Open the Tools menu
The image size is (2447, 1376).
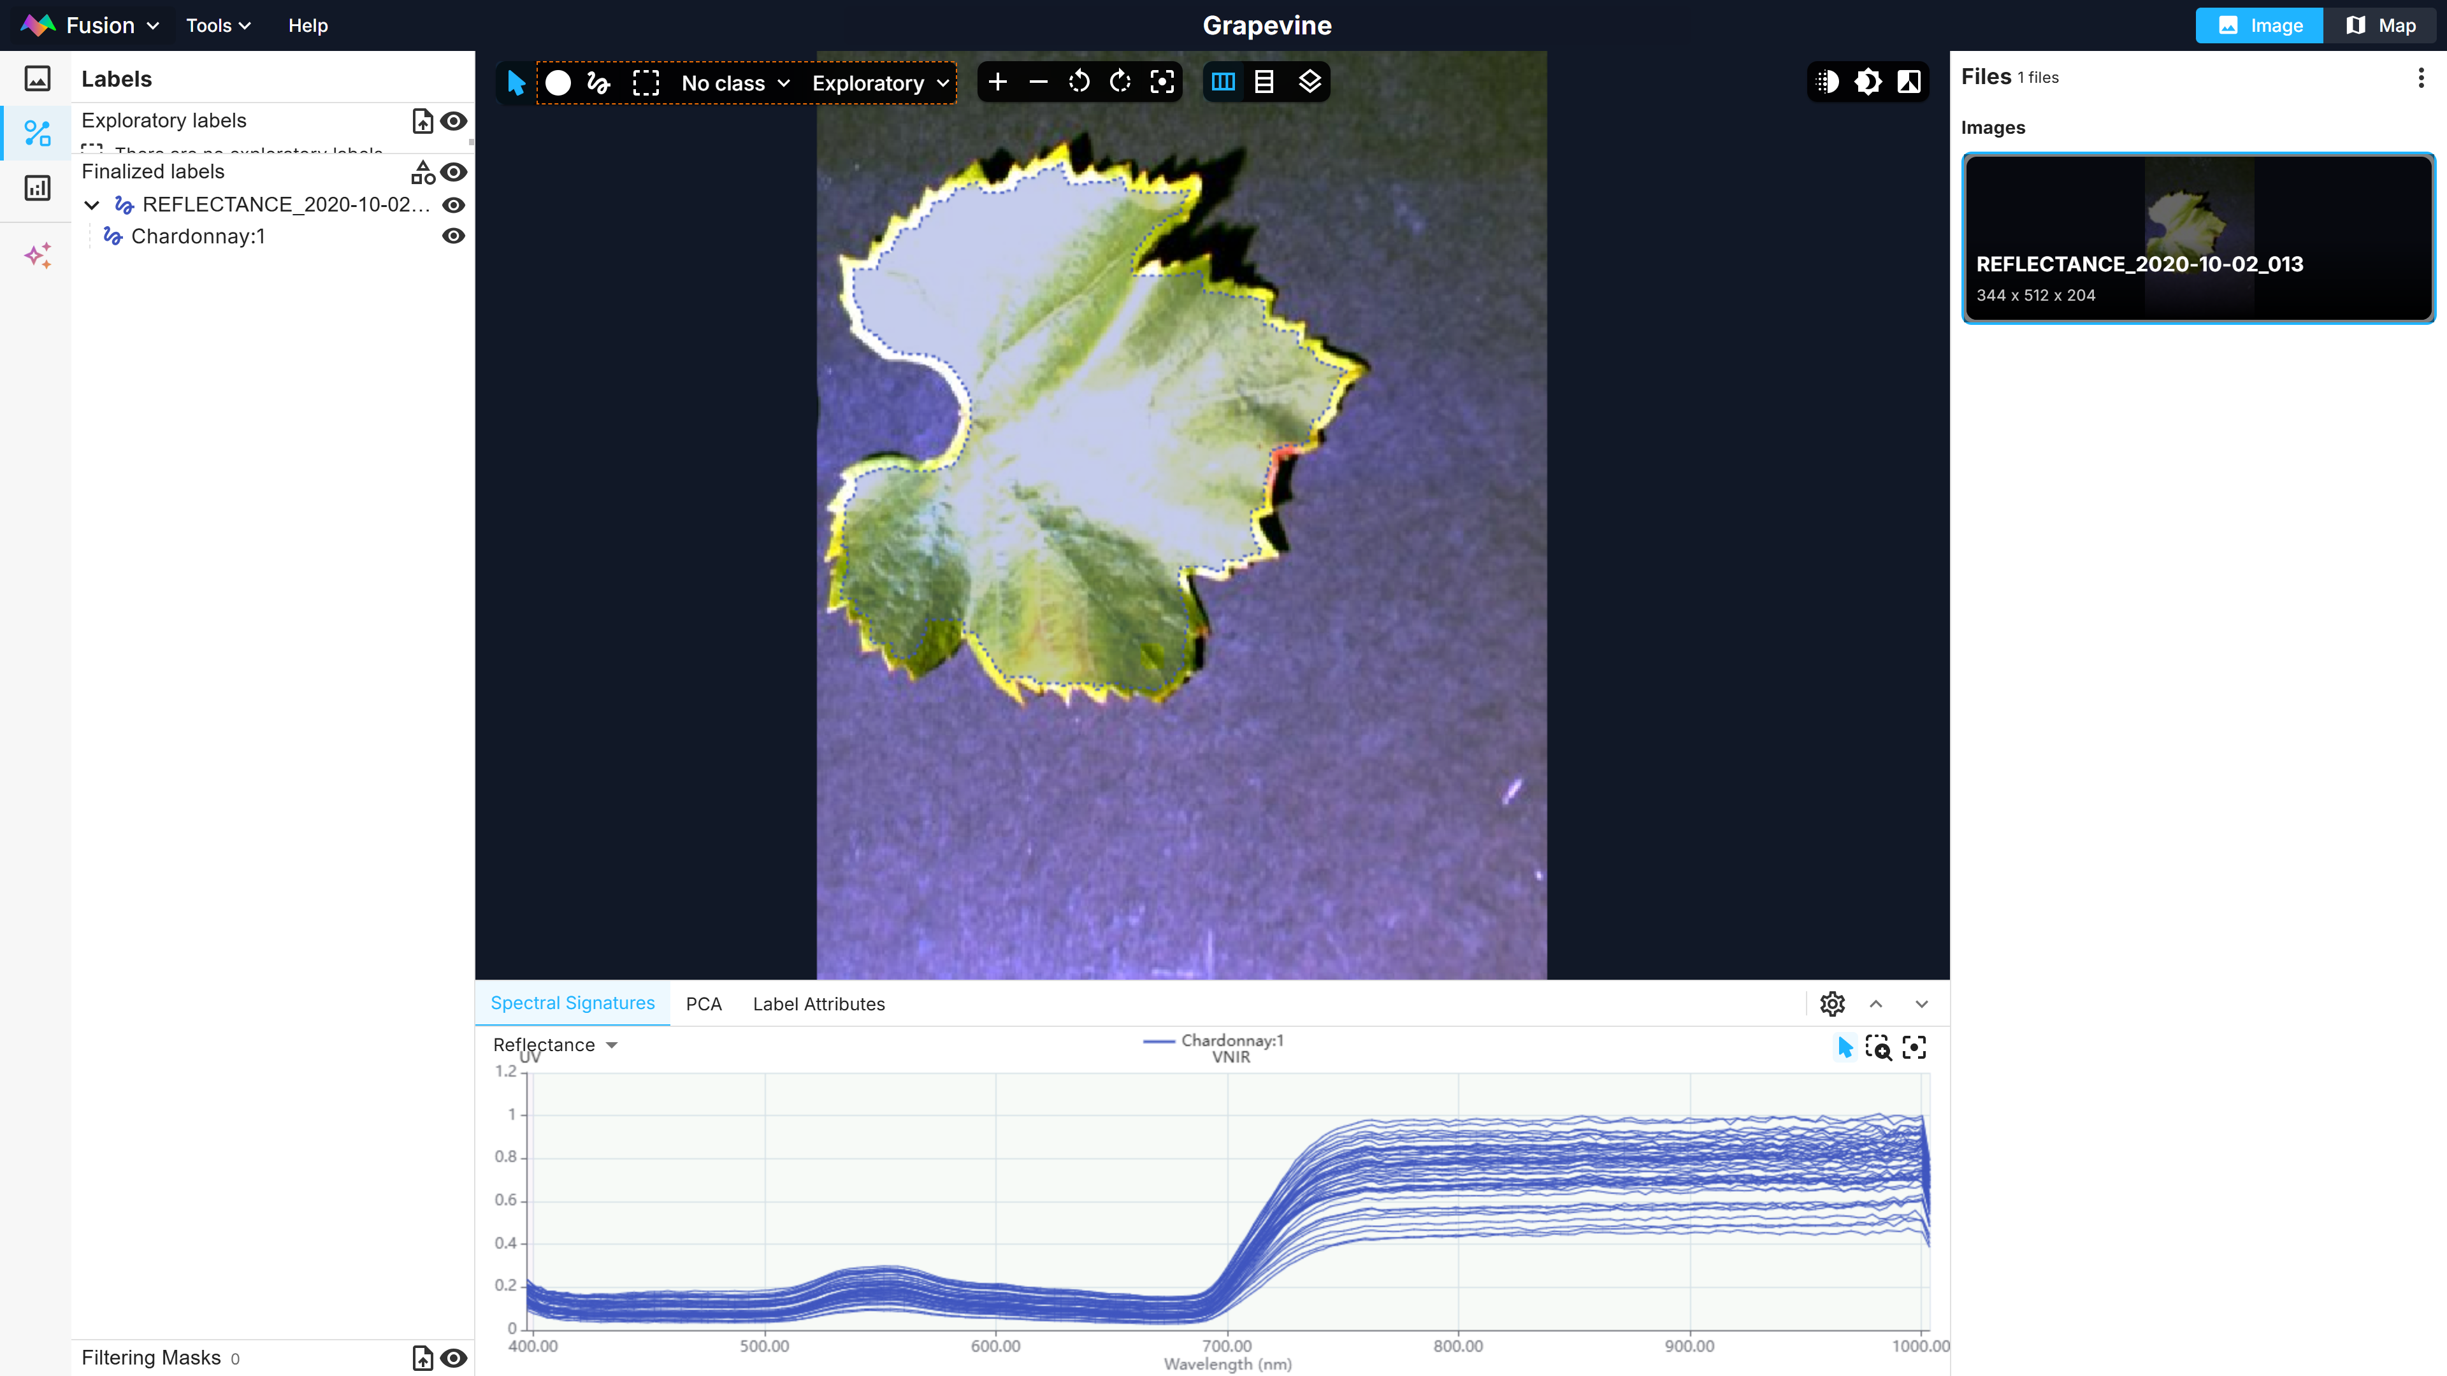click(x=219, y=25)
